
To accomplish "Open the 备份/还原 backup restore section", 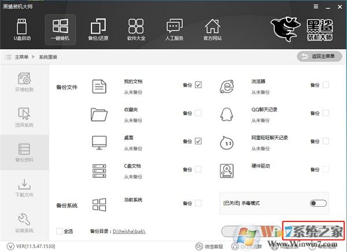I will point(98,29).
